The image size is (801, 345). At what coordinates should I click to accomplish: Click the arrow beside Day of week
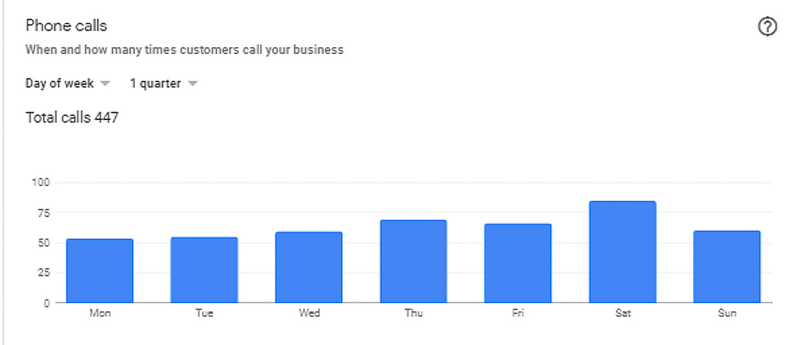(105, 84)
